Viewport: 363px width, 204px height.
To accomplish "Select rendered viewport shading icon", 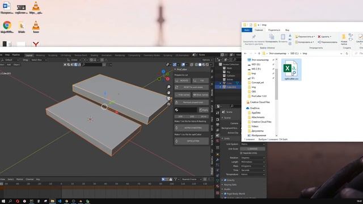I will click(x=207, y=65).
